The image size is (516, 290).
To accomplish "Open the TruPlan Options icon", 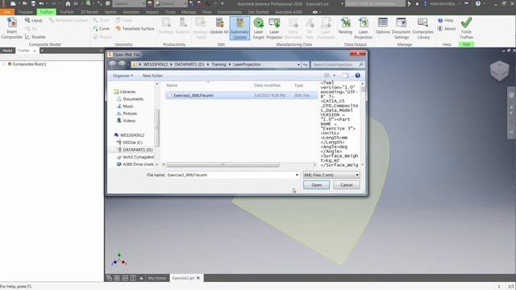I will pos(383,27).
